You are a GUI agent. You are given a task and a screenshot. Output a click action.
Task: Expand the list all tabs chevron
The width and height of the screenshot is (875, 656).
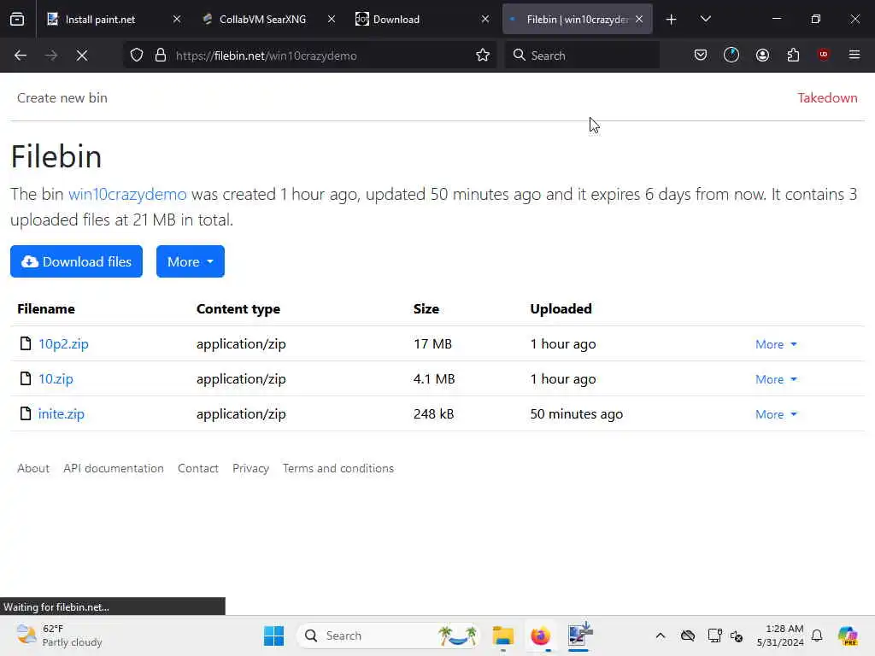coord(705,19)
